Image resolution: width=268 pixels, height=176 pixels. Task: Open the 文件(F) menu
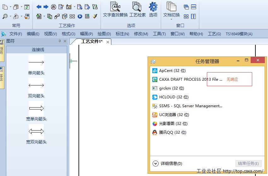click(15, 34)
